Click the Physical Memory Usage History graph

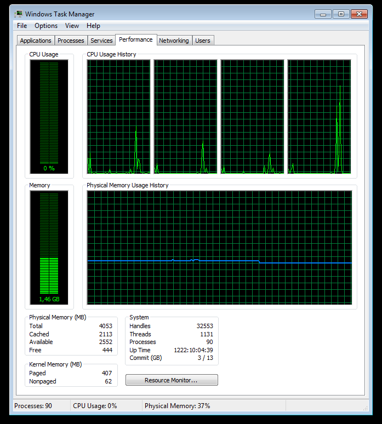(x=219, y=248)
